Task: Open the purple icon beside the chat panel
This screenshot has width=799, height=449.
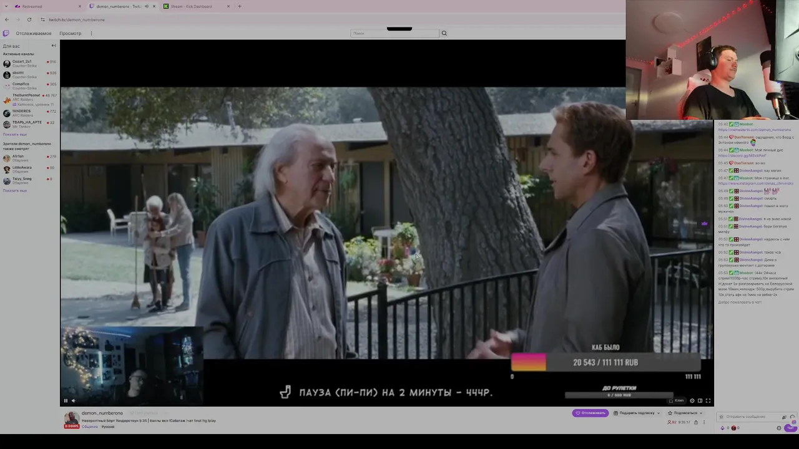Action: 704,223
